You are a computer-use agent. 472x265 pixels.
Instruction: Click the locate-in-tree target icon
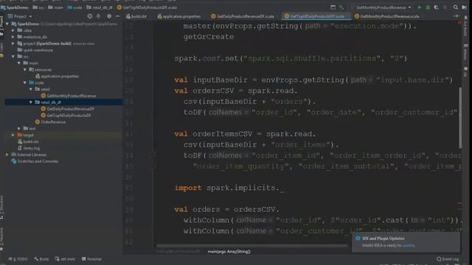(90, 16)
